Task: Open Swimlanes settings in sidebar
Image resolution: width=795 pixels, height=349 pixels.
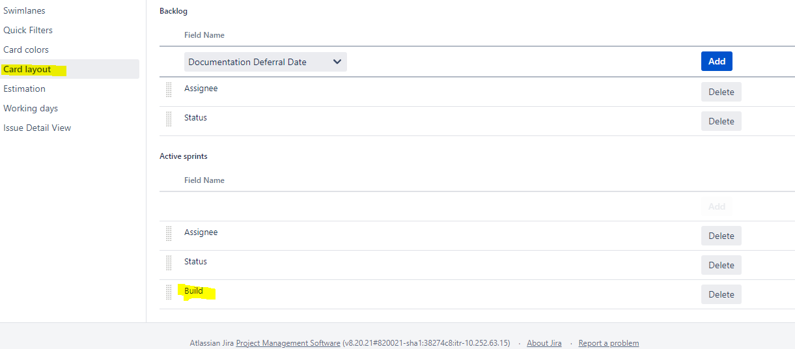Action: (x=24, y=11)
